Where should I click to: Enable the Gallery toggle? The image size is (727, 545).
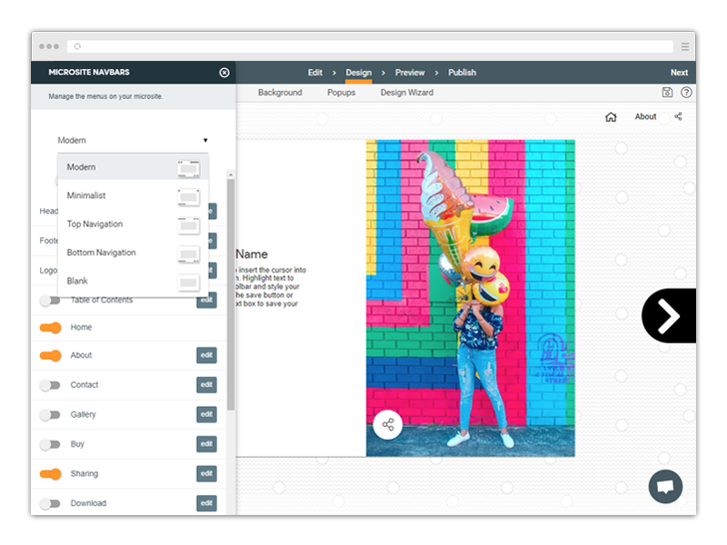click(x=50, y=415)
